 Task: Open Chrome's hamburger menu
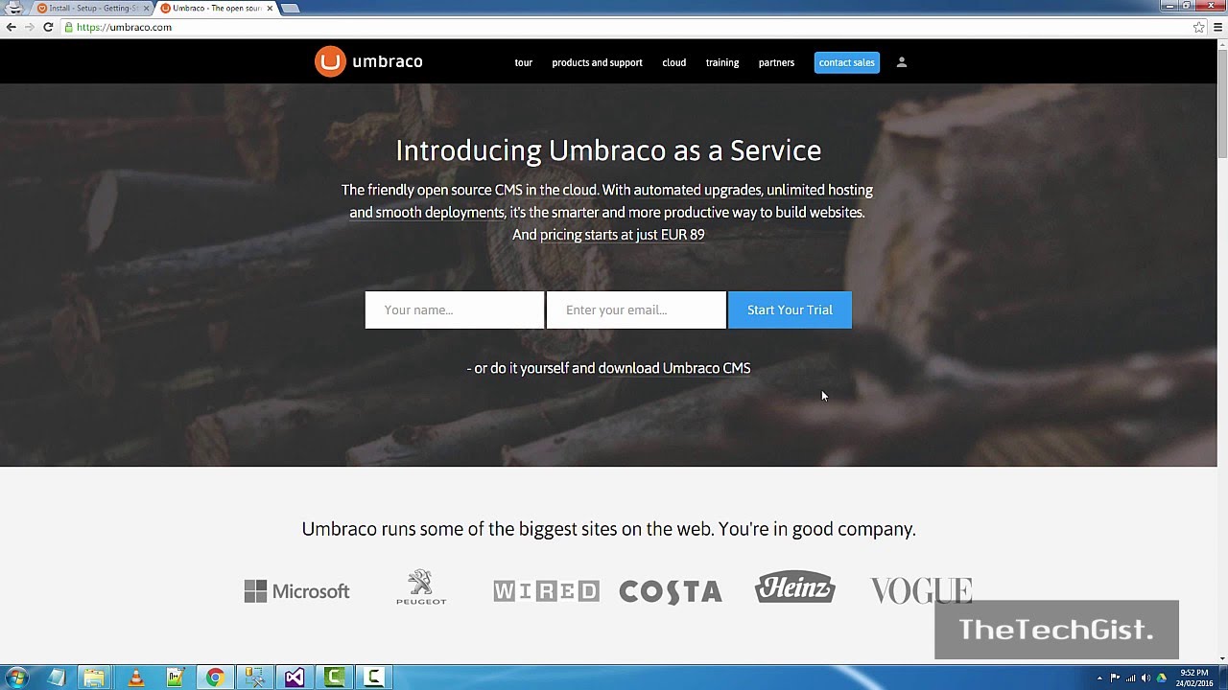pyautogui.click(x=1218, y=27)
